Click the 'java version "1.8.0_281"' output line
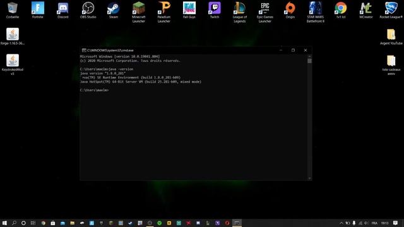The width and height of the screenshot is (404, 227). tap(103, 73)
